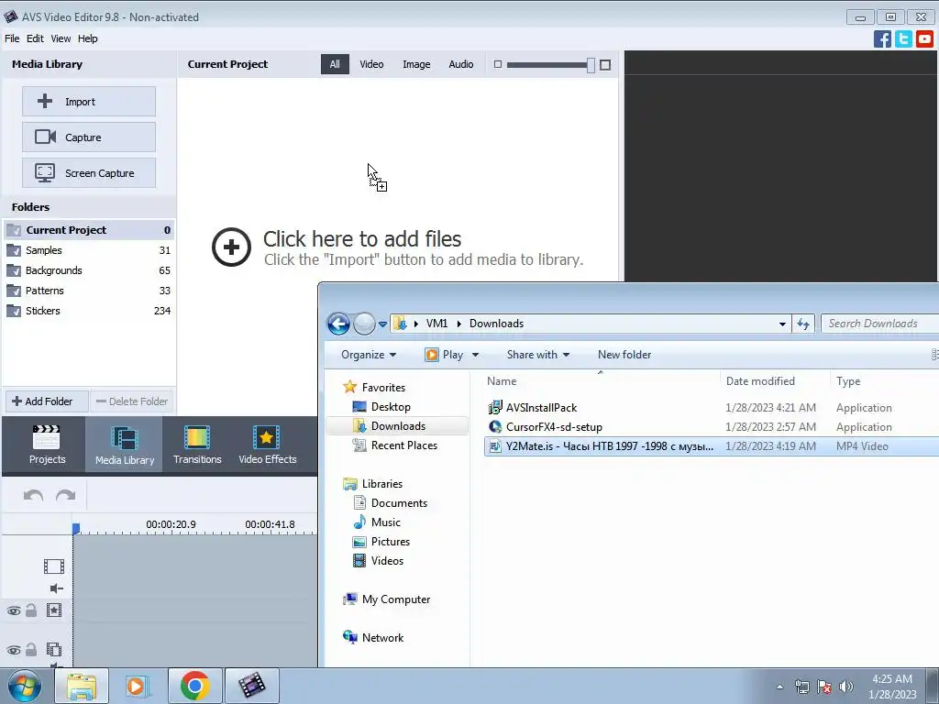
Task: Select the Y2Mate.is MP4 video file
Action: [x=712, y=446]
